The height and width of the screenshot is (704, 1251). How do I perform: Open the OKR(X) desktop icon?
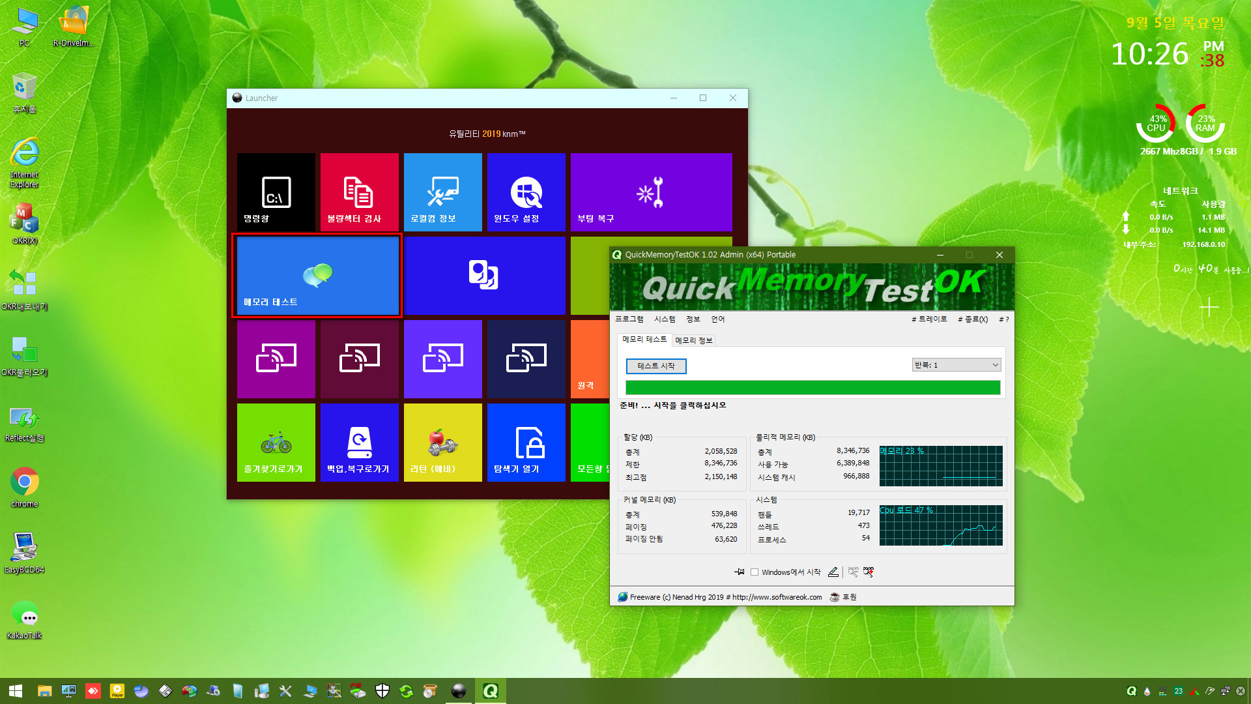[x=24, y=224]
